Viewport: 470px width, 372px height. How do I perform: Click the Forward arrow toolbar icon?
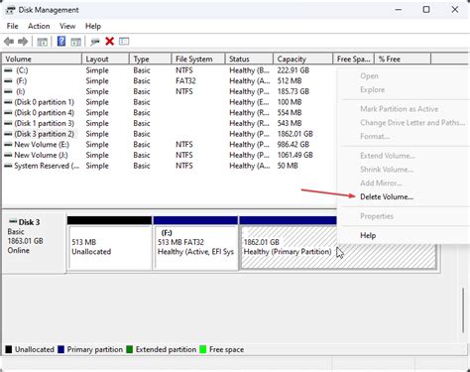click(x=23, y=42)
